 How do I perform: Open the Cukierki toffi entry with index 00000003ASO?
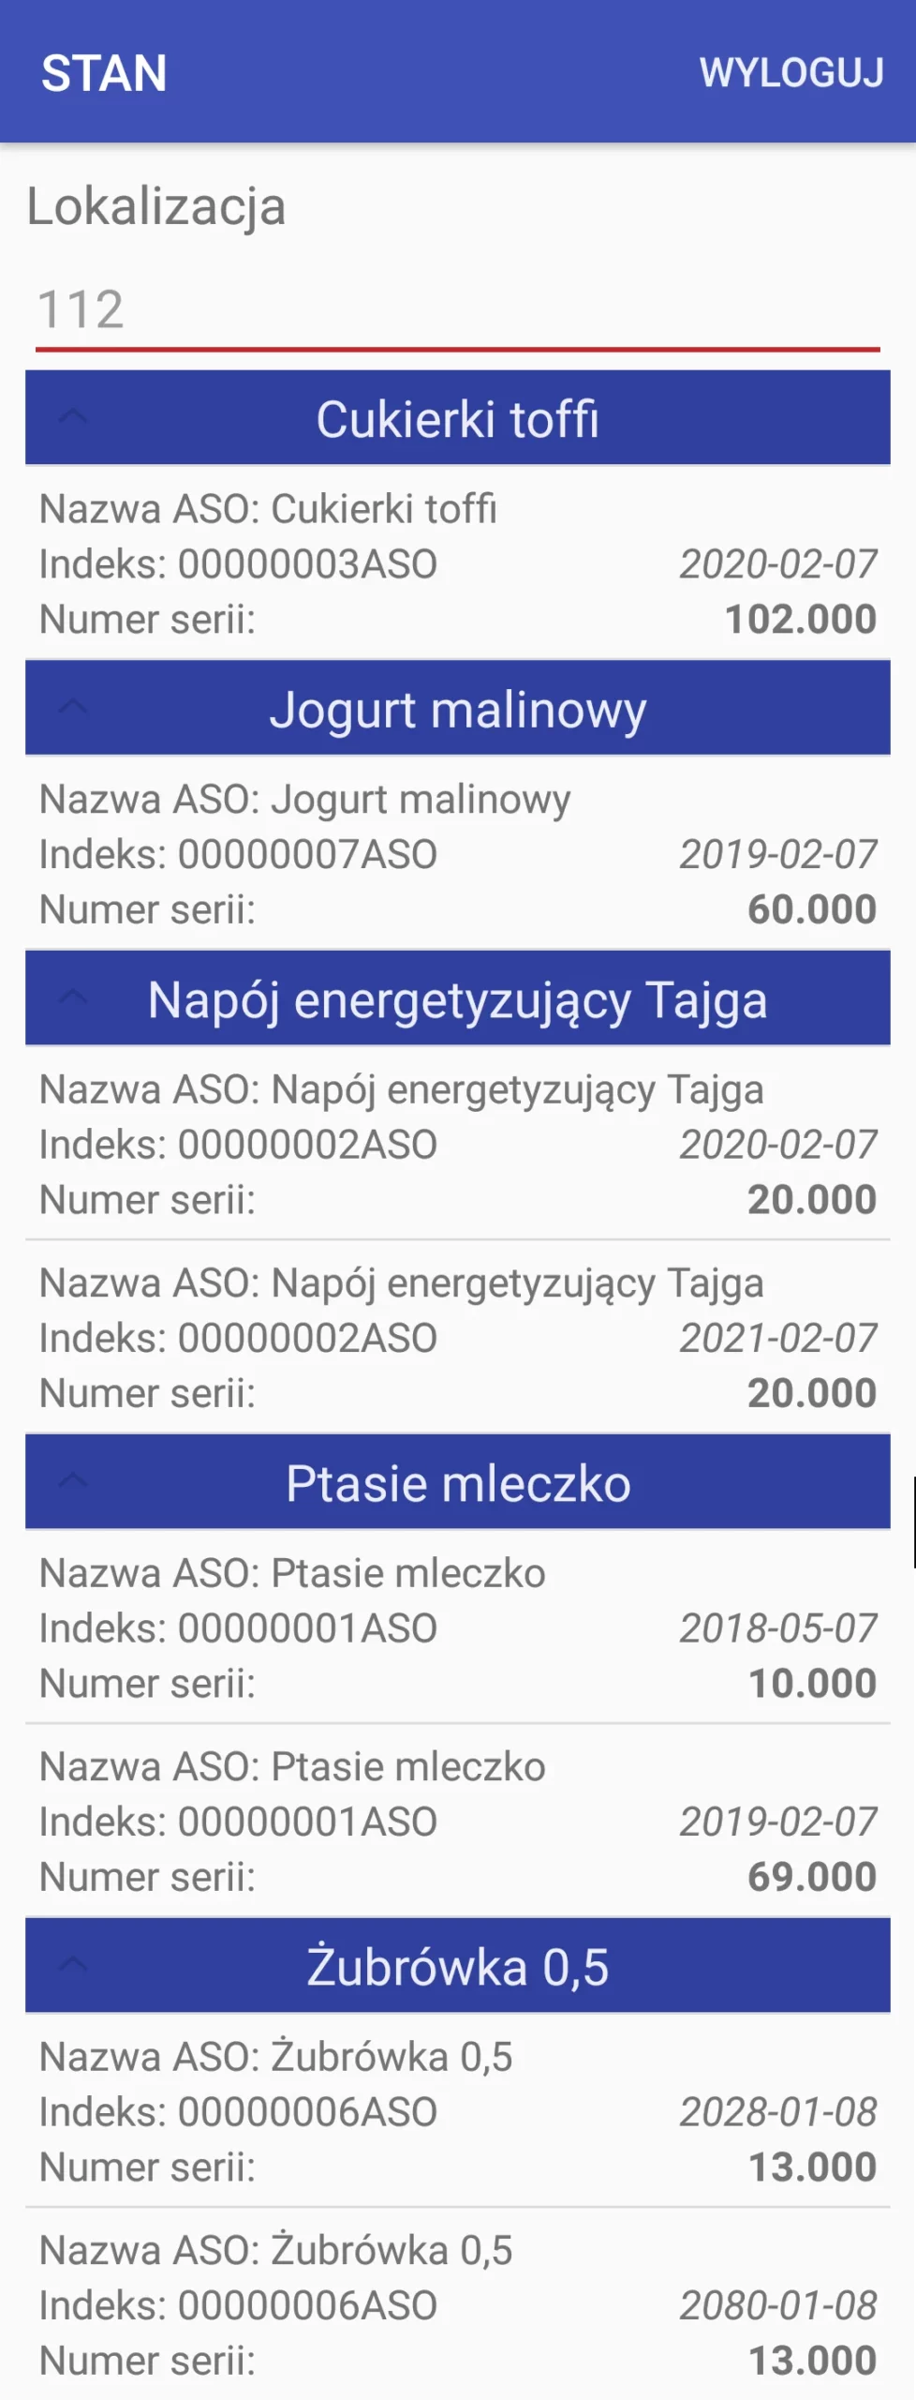click(457, 564)
